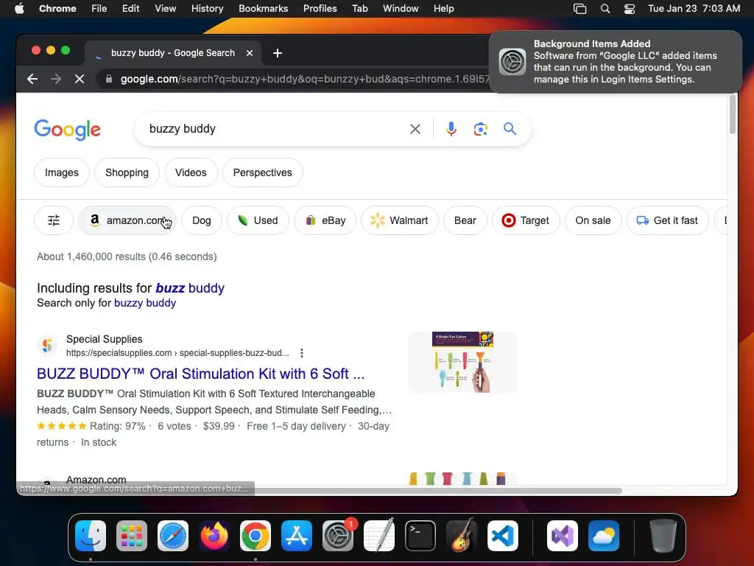
Task: Launch Firefox from the dock
Action: (x=214, y=536)
